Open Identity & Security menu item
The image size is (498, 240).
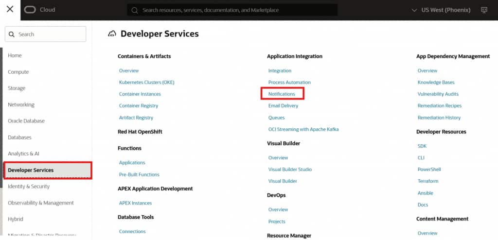tap(29, 187)
